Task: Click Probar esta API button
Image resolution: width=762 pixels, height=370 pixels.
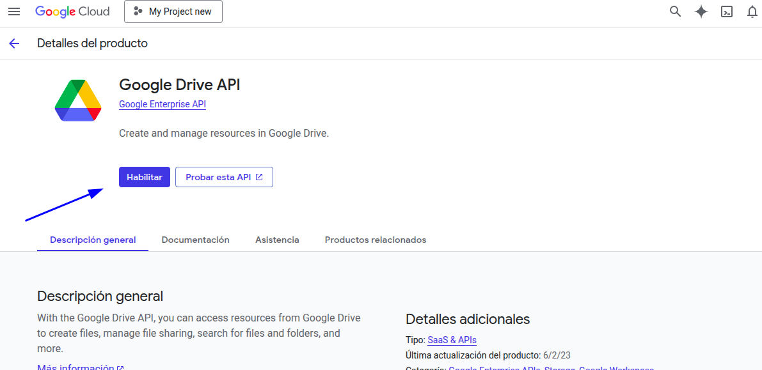Action: (x=224, y=177)
